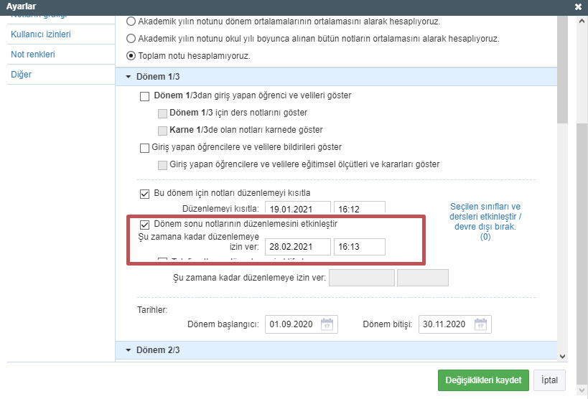Collapse the Dönem 1/3 section
Screen dimensions: 588x399
(x=129, y=76)
